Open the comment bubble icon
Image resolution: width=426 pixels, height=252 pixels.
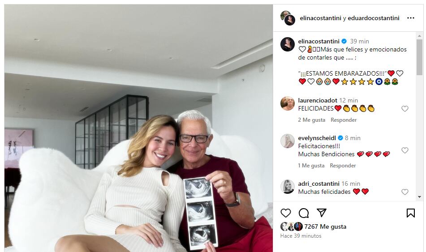[x=303, y=213]
